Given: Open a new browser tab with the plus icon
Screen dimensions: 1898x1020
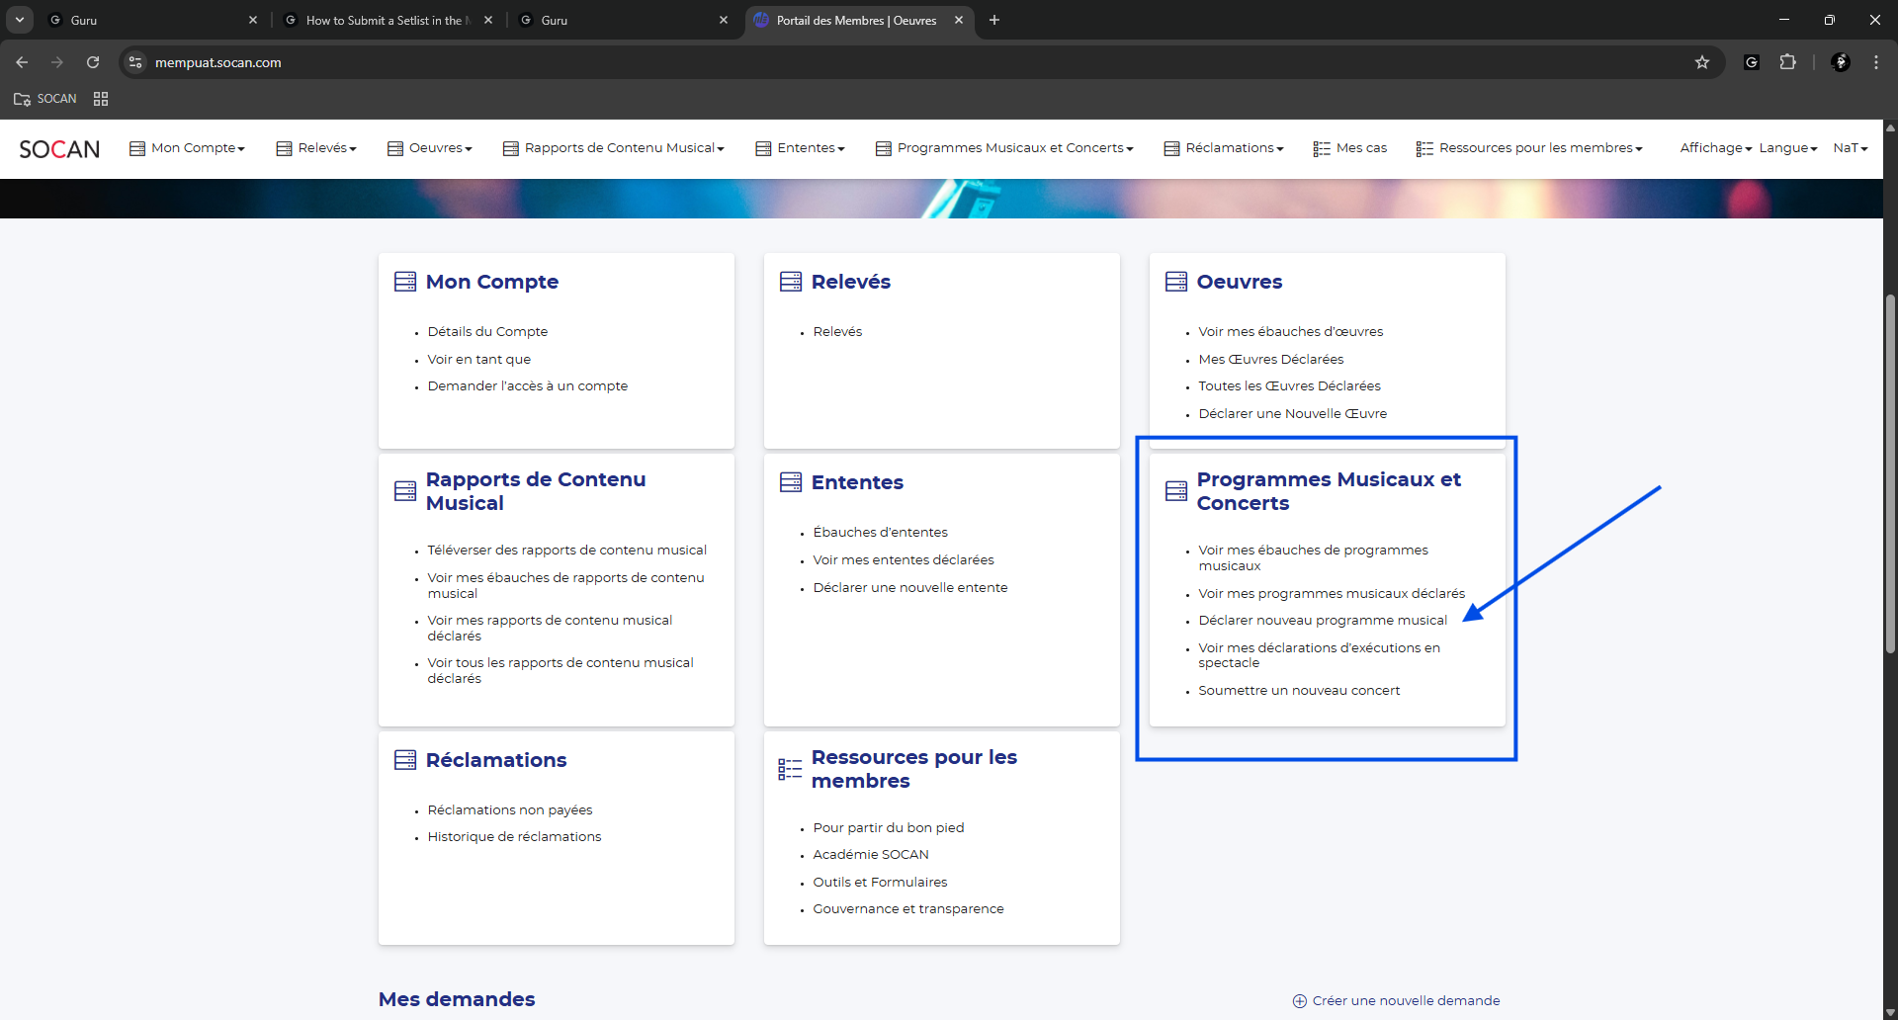Looking at the screenshot, I should coord(994,20).
